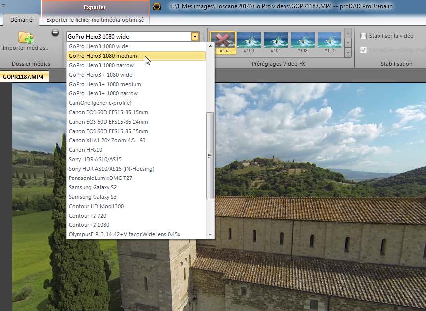Open the Démarrer ribbon tab
This screenshot has height=311, width=426.
pyautogui.click(x=22, y=20)
